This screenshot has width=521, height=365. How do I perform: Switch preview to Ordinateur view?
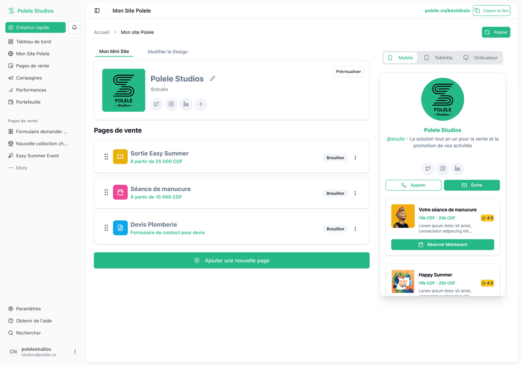pyautogui.click(x=480, y=58)
